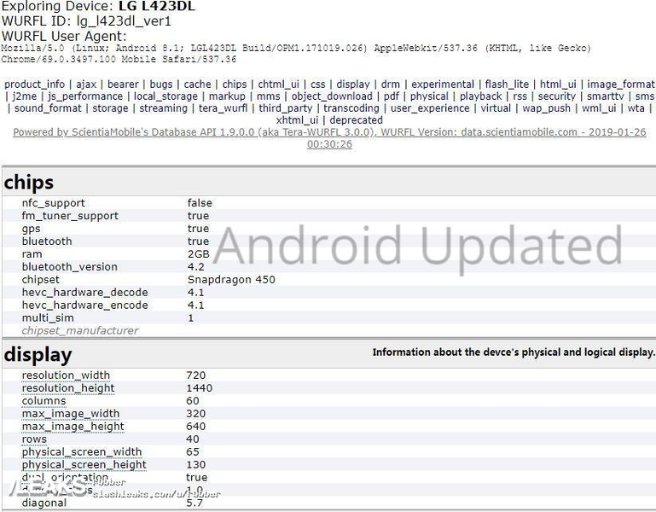Jump to the ajax section link

click(86, 84)
